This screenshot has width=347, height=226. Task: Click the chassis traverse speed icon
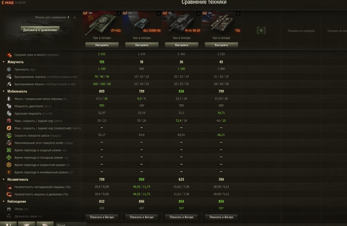tap(9, 135)
